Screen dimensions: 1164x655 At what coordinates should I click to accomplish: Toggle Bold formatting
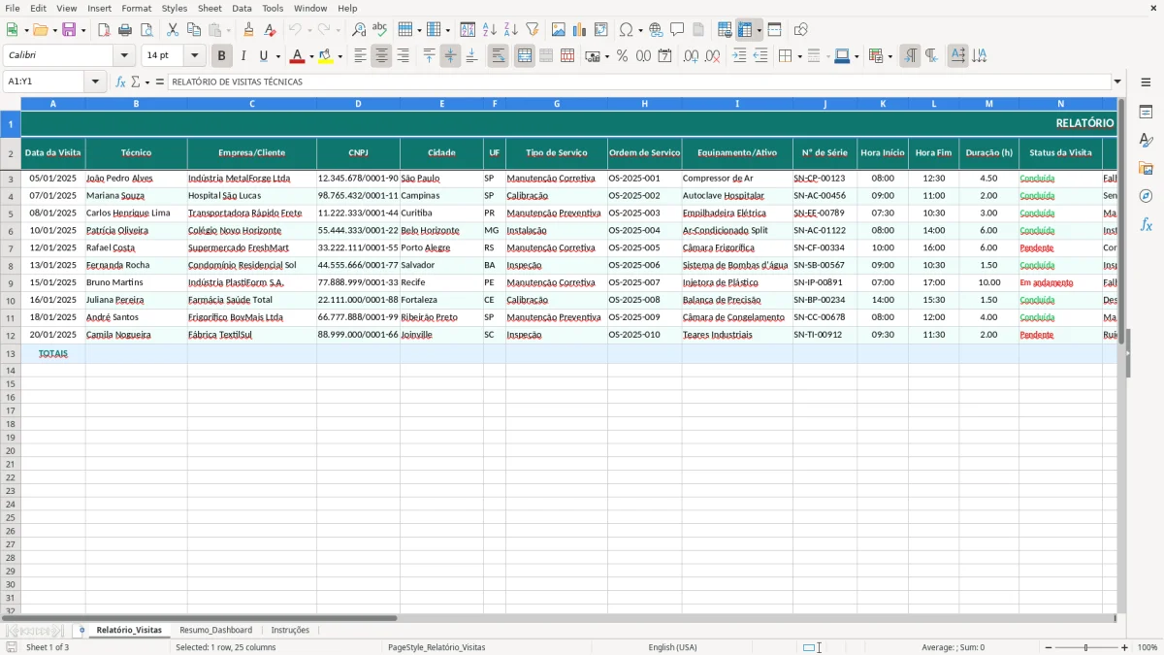tap(221, 56)
